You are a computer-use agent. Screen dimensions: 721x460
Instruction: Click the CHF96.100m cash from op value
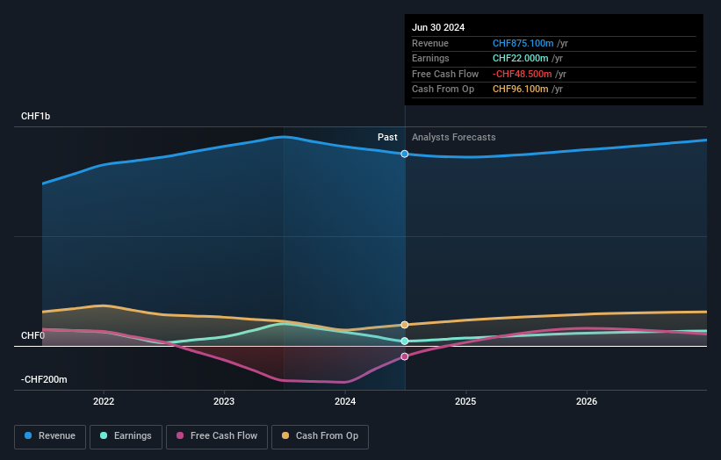[x=521, y=90]
